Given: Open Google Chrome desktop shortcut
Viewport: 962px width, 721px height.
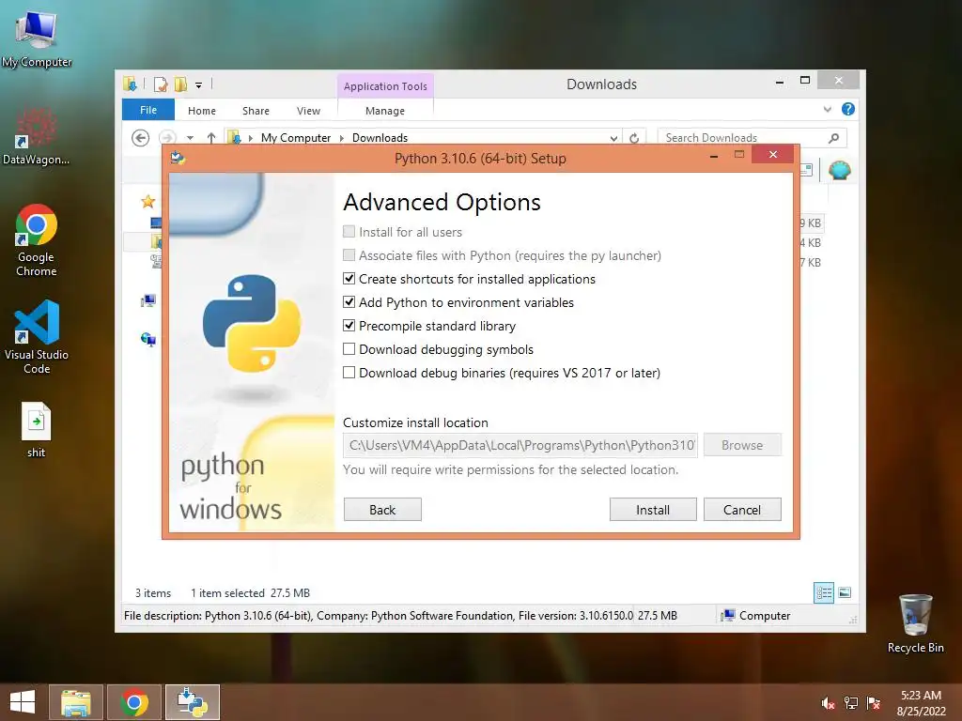Looking at the screenshot, I should point(37,239).
